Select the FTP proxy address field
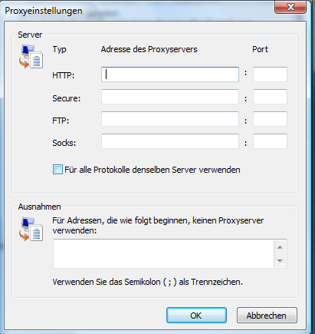The height and width of the screenshot is (334, 315). (x=170, y=119)
